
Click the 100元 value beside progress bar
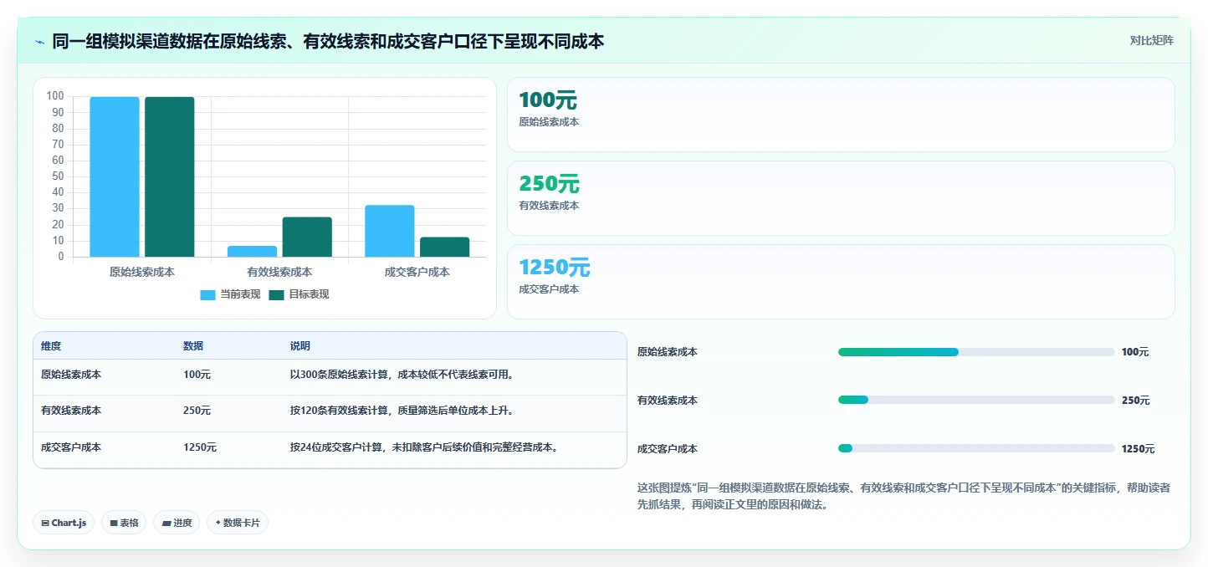click(x=1135, y=352)
